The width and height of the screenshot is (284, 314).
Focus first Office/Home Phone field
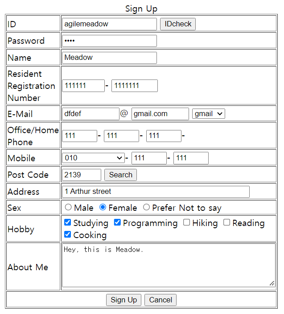pos(79,136)
